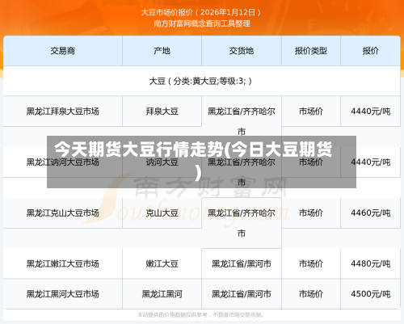404x324 pixels.
Task: Select the 黑龙江黑河大豆市场 trader cell
Action: [63, 294]
